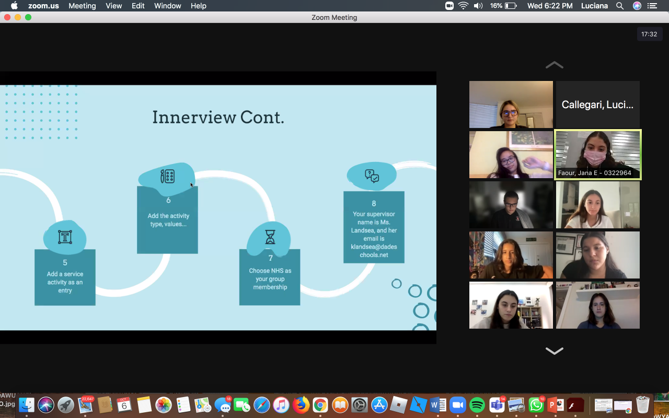
Task: Click step 6 Add the activity type text
Action: coord(168,220)
